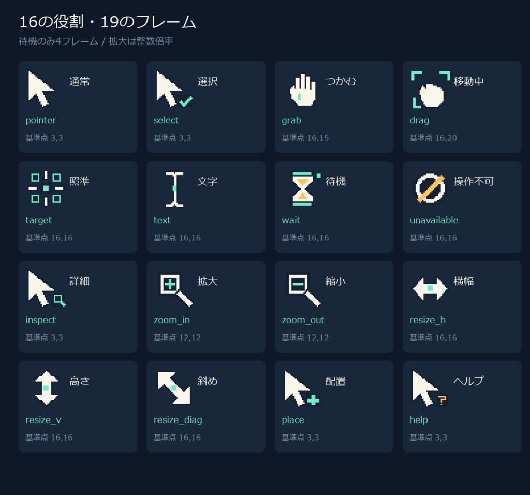Screen dimensions: 530x495
Task: Click the 'grab' name label
Action: (x=291, y=121)
